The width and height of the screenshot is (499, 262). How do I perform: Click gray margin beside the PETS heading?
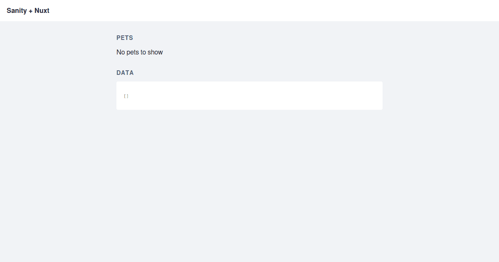coord(58,38)
